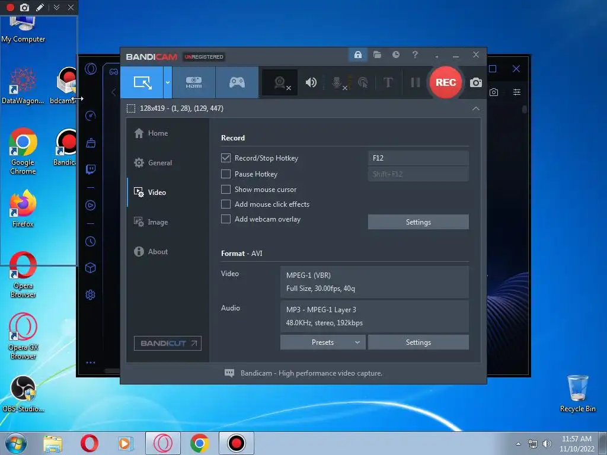The image size is (607, 455).
Task: Click the 128x419 capture area text
Action: 181,108
